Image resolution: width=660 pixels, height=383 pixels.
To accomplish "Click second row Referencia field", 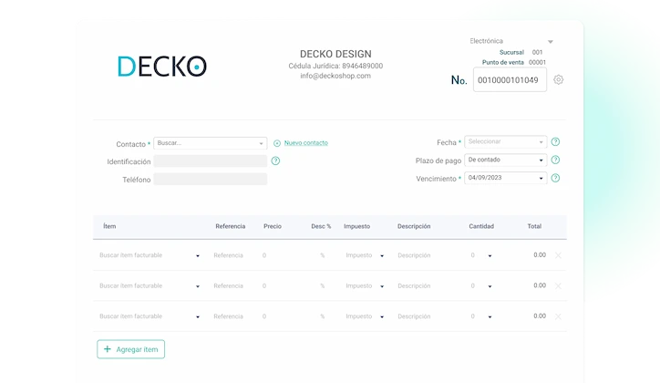I will tap(229, 286).
